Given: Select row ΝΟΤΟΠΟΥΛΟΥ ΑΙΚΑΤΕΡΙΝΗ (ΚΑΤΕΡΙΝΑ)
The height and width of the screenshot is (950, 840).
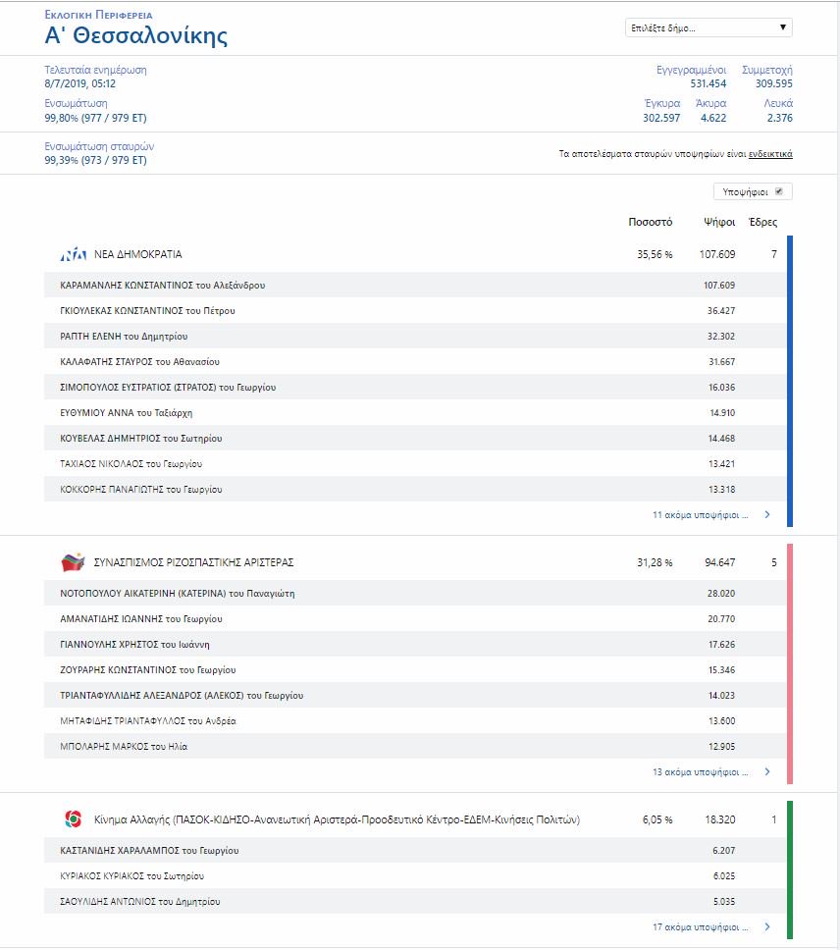Looking at the screenshot, I should point(415,593).
